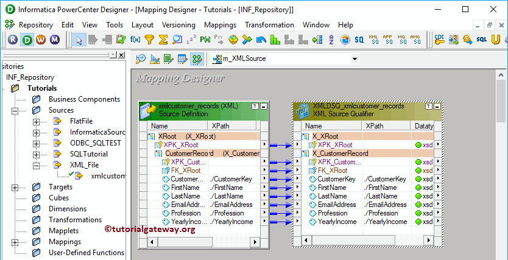Screen dimensions: 508x260
Task: Click the APP SQ toolbar icon
Action: pos(387,40)
